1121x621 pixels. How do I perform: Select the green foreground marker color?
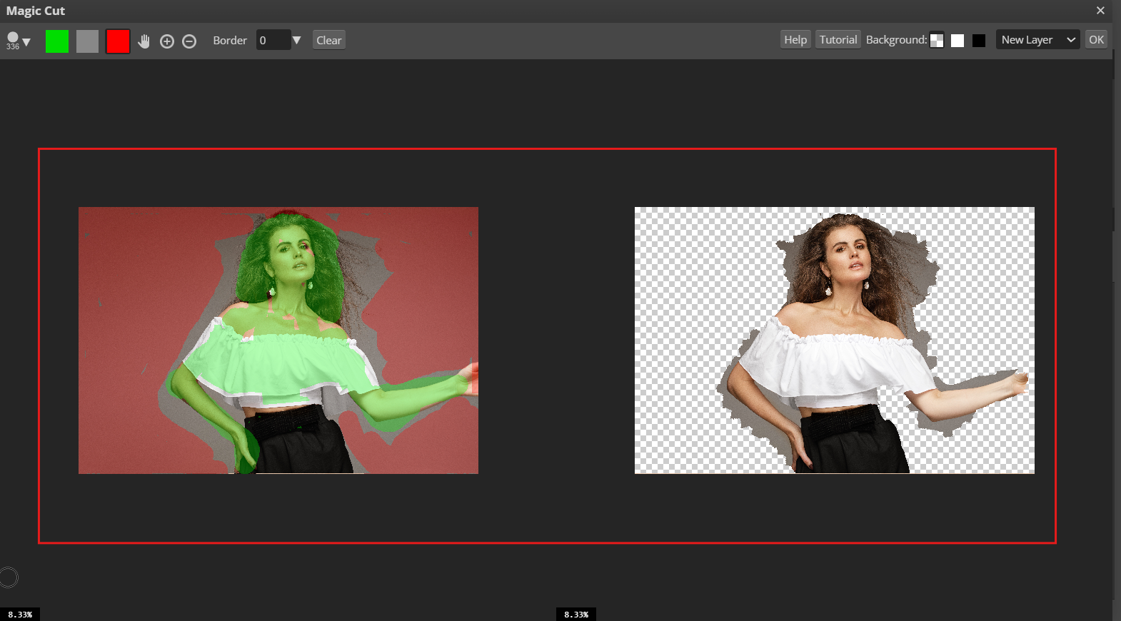(x=57, y=41)
